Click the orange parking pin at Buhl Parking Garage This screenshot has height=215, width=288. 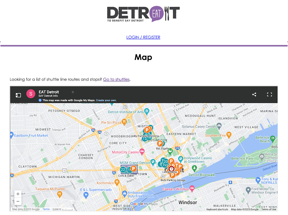[173, 175]
